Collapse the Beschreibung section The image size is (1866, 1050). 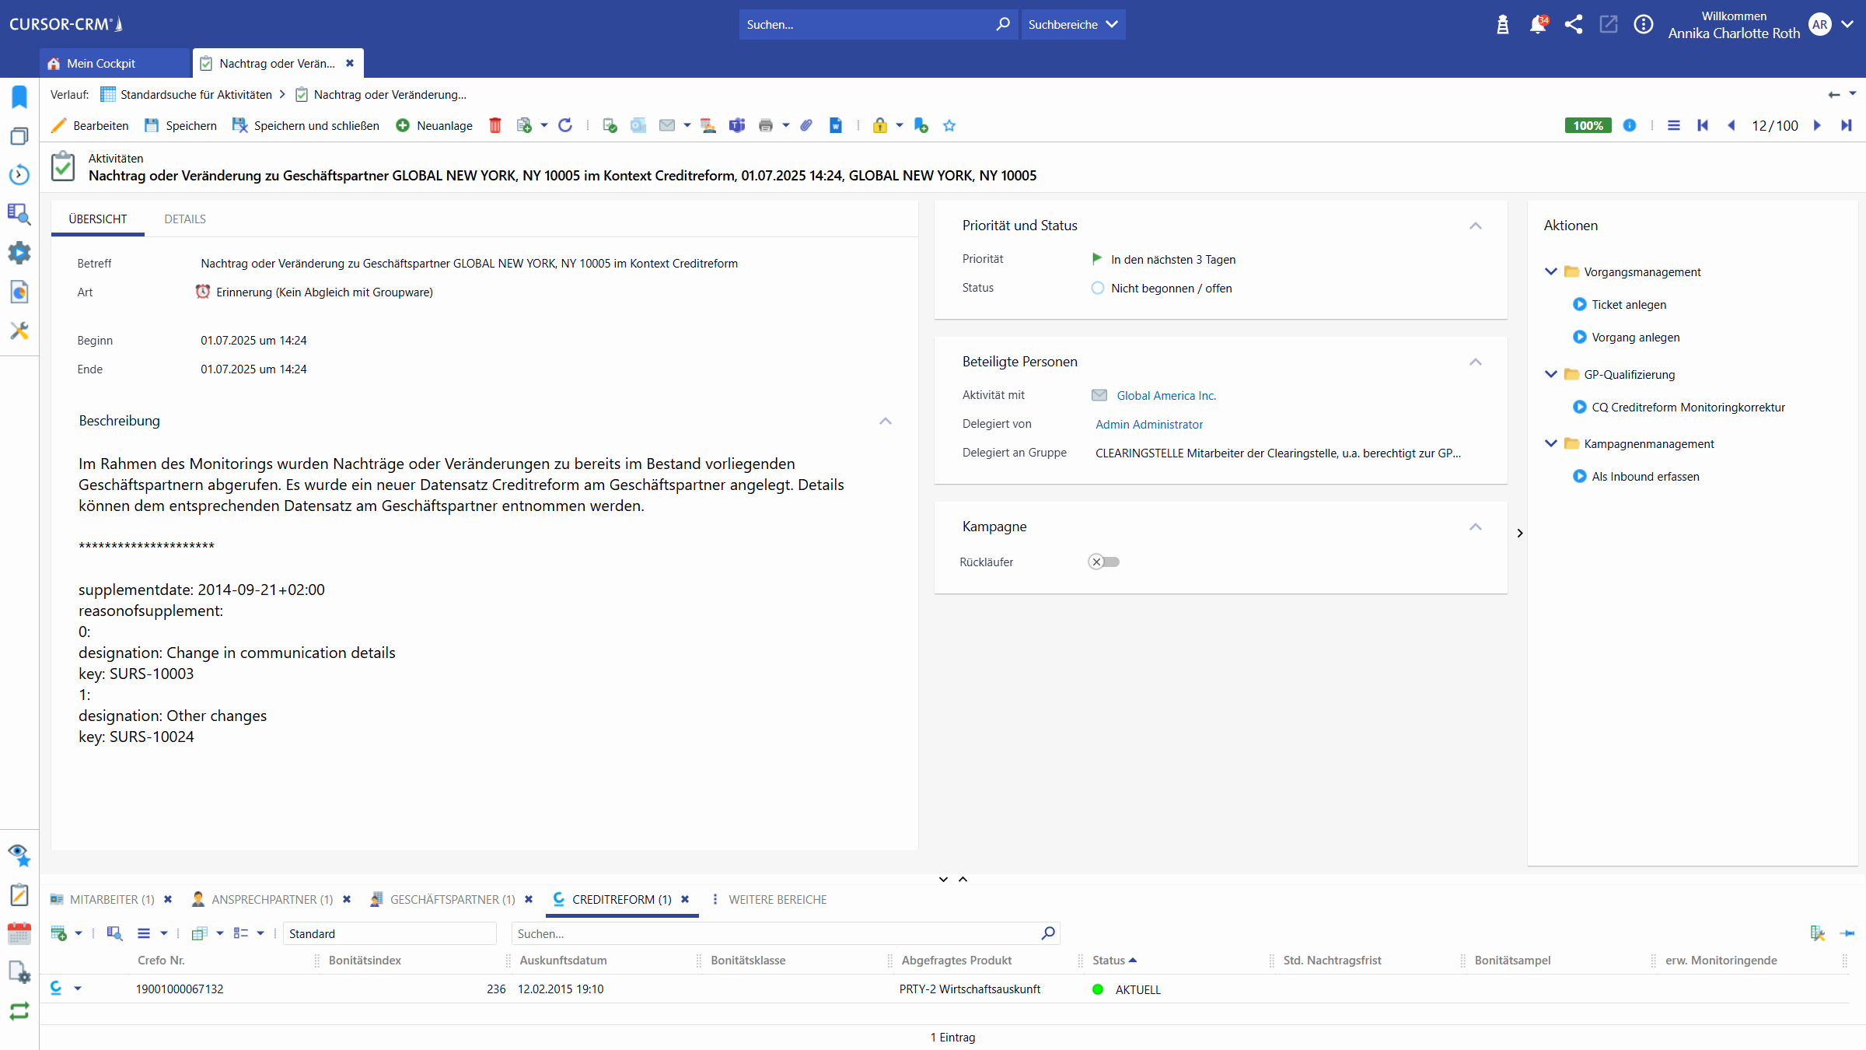click(x=885, y=421)
